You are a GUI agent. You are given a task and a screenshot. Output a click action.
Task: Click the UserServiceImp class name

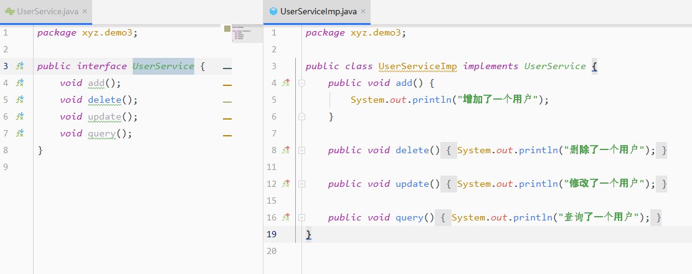(418, 66)
